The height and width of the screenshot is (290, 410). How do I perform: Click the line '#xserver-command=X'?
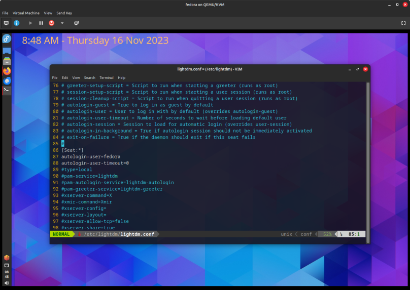point(87,195)
